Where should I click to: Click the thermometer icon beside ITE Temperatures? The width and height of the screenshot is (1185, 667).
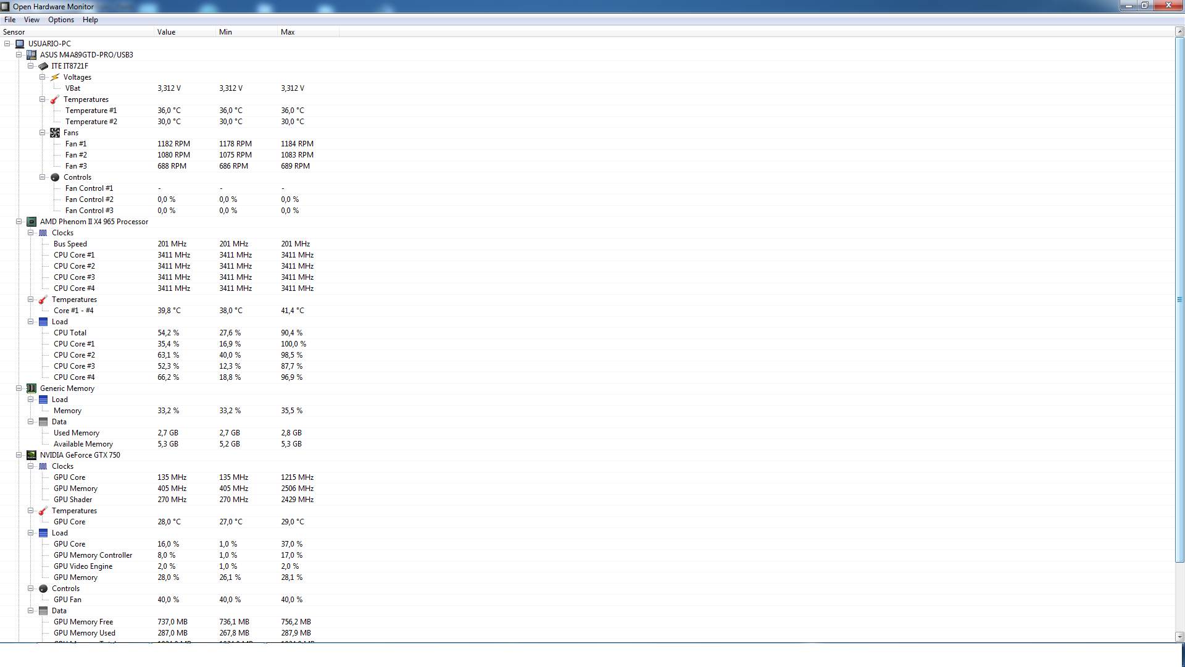click(x=55, y=99)
